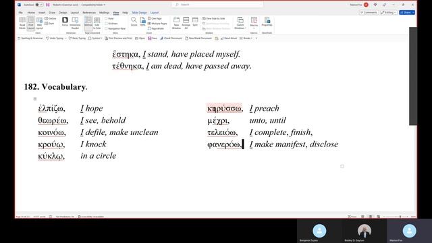Create a New Blank Document
The height and width of the screenshot is (243, 432).
(198, 38)
